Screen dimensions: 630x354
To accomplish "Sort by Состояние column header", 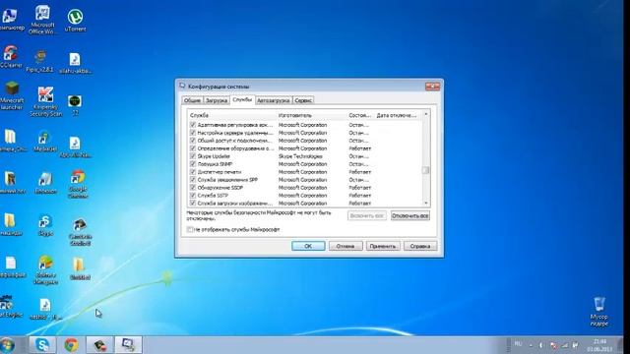I will pos(360,115).
